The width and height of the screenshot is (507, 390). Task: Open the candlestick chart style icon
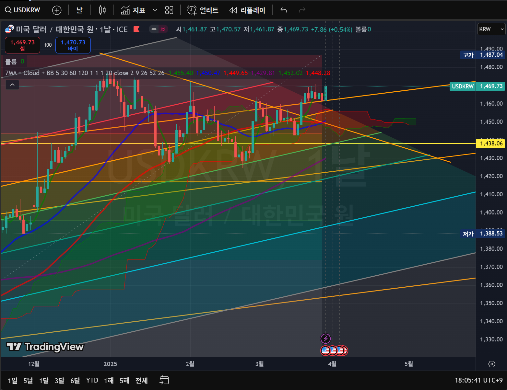(x=102, y=10)
